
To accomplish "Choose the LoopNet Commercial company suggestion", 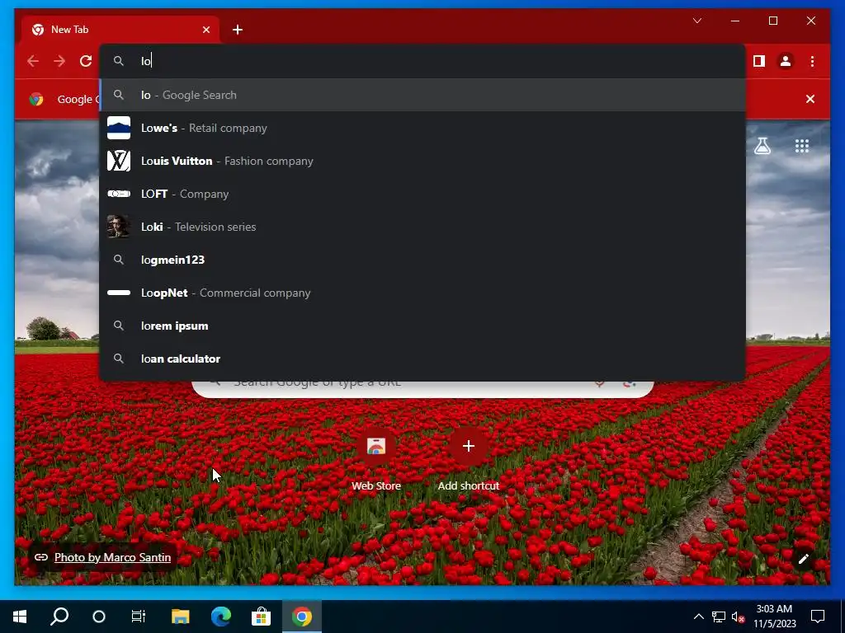I will (x=423, y=293).
